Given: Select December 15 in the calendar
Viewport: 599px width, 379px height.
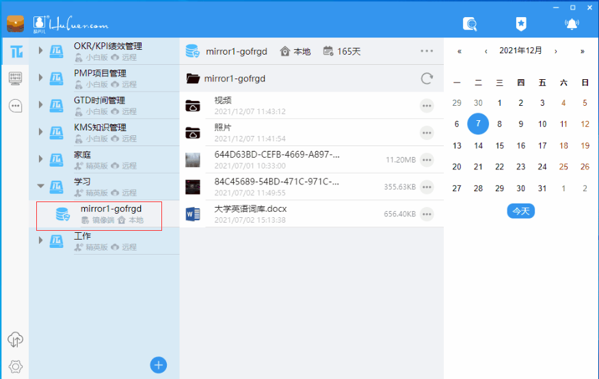Looking at the screenshot, I should click(500, 145).
